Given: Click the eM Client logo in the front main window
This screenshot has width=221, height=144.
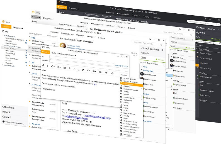Looking at the screenshot, I should click(3, 21).
